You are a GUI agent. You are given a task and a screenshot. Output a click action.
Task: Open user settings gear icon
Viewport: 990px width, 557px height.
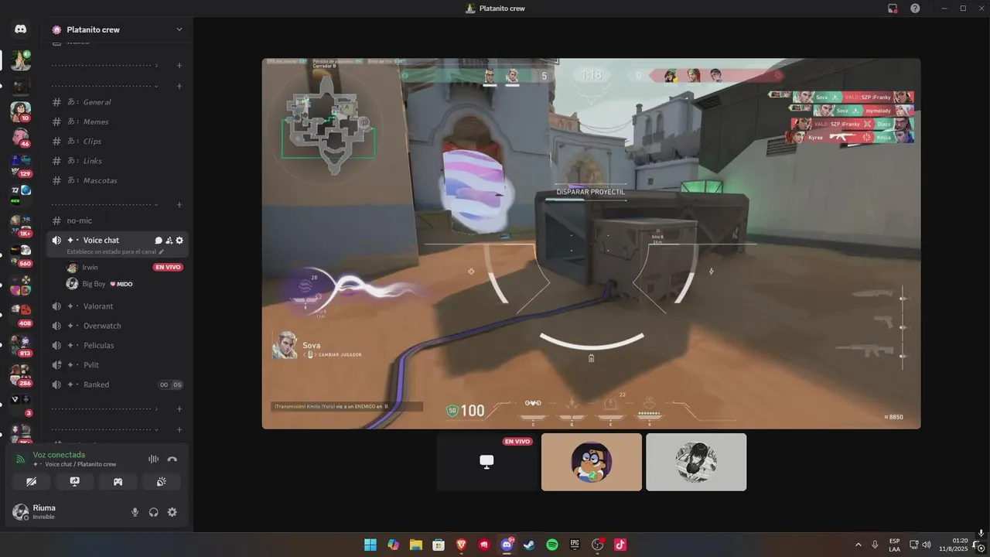(172, 512)
